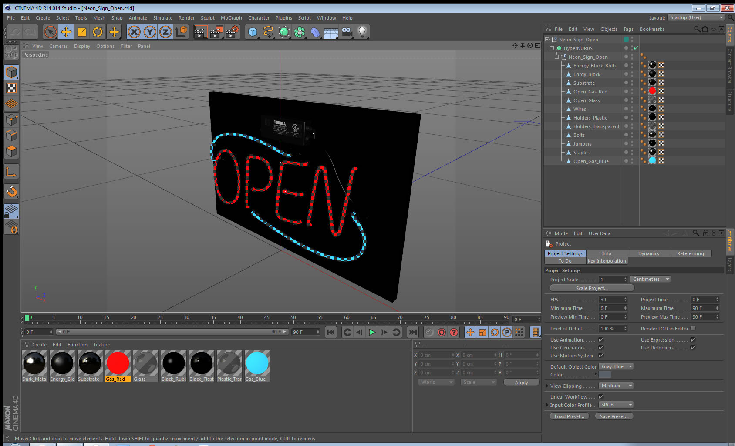Switch to Texture mode
The height and width of the screenshot is (446, 735).
pyautogui.click(x=11, y=88)
